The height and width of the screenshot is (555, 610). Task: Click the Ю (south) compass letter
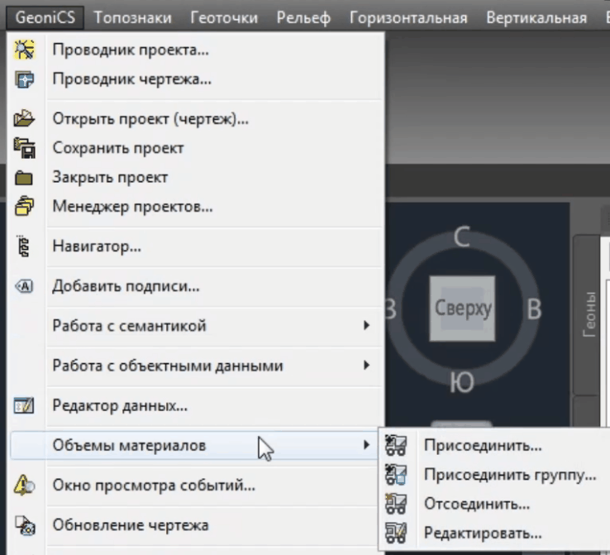tap(462, 382)
